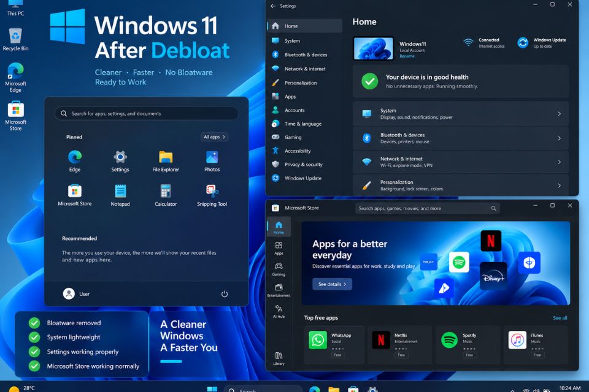This screenshot has width=589, height=392.
Task: Open the Recycle Bin desktop icon
Action: 15,39
